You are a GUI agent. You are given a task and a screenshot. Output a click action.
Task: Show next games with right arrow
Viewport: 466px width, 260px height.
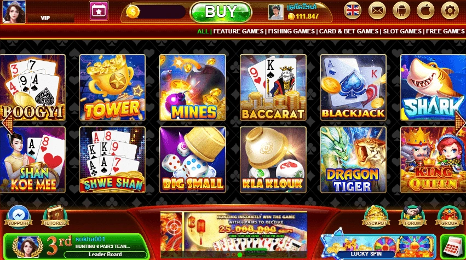pos(461,123)
